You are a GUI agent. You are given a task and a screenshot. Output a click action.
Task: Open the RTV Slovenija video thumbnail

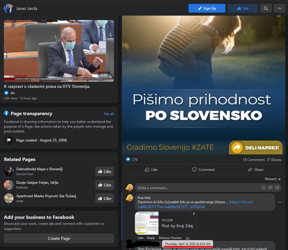coord(59,51)
